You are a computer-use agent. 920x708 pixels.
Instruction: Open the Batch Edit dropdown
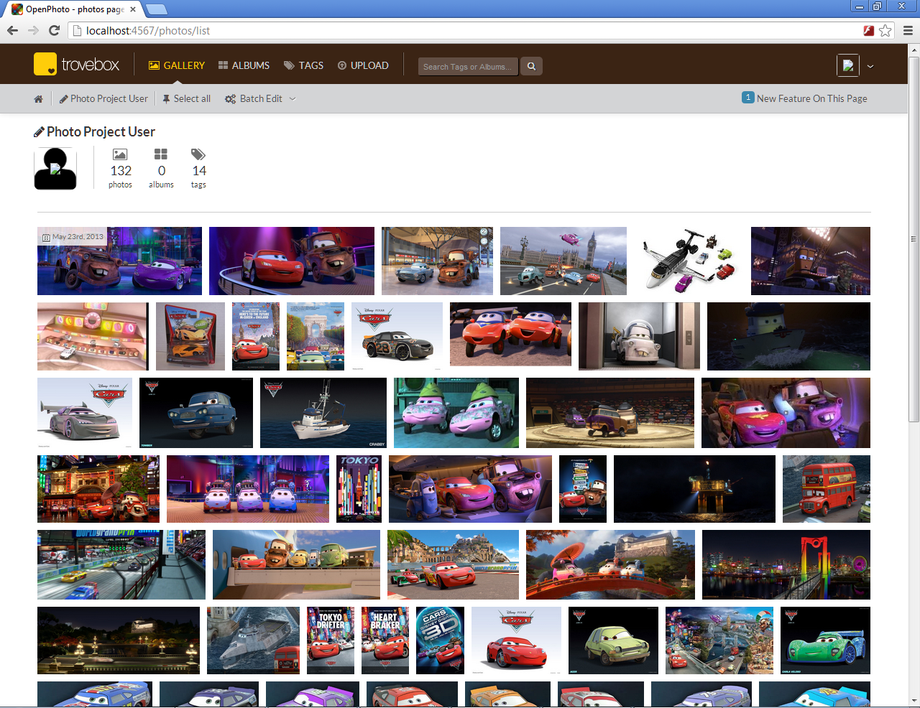pos(260,99)
